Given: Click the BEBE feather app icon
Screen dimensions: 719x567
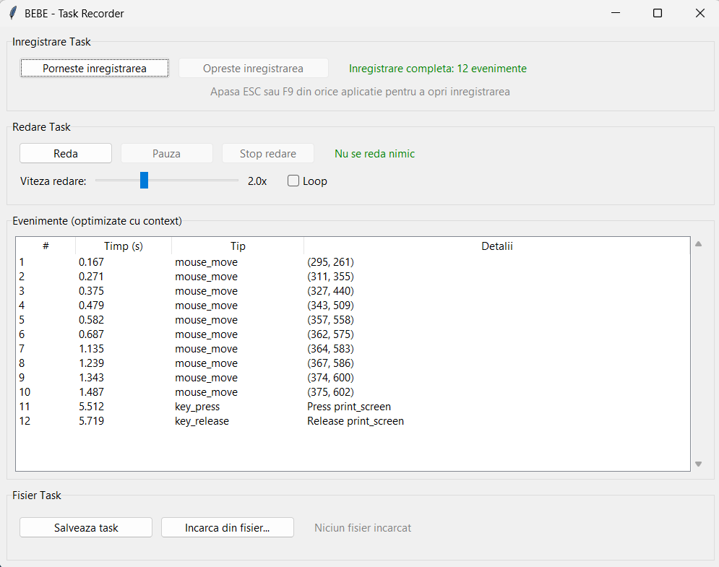Looking at the screenshot, I should [13, 13].
